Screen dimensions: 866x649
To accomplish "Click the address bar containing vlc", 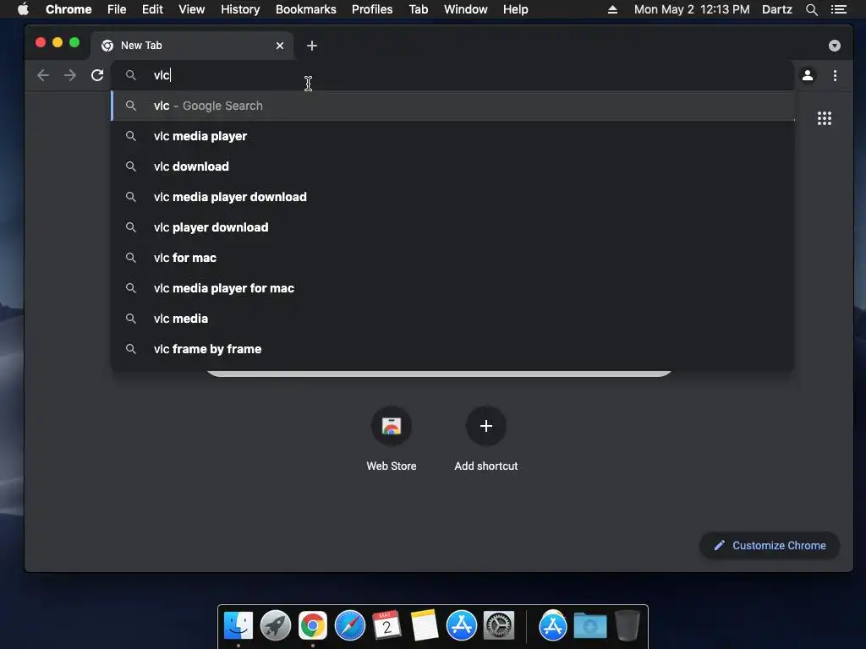I will tap(453, 75).
